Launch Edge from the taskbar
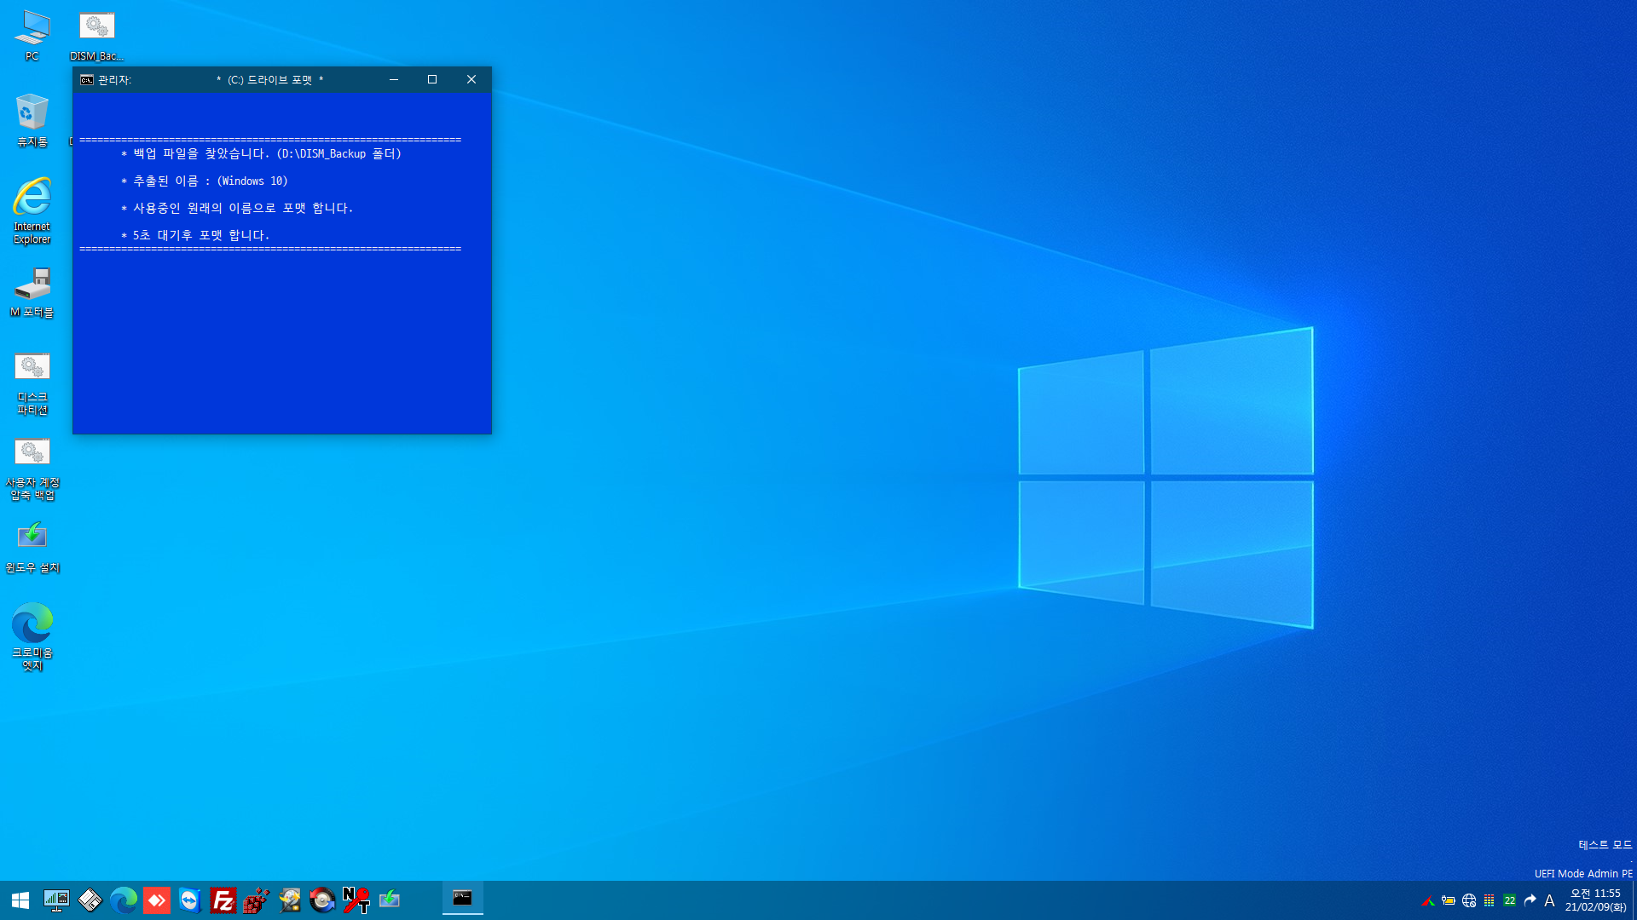The height and width of the screenshot is (920, 1637). (123, 900)
